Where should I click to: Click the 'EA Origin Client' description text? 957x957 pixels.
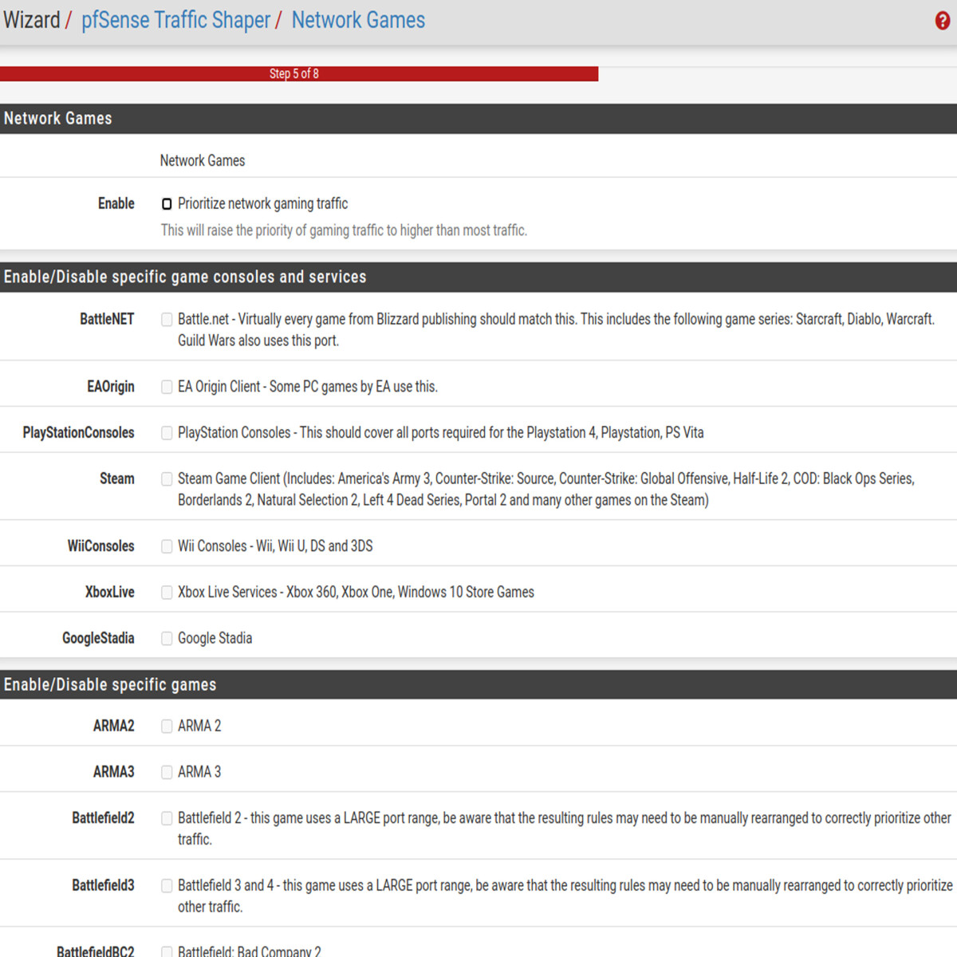[x=308, y=386]
